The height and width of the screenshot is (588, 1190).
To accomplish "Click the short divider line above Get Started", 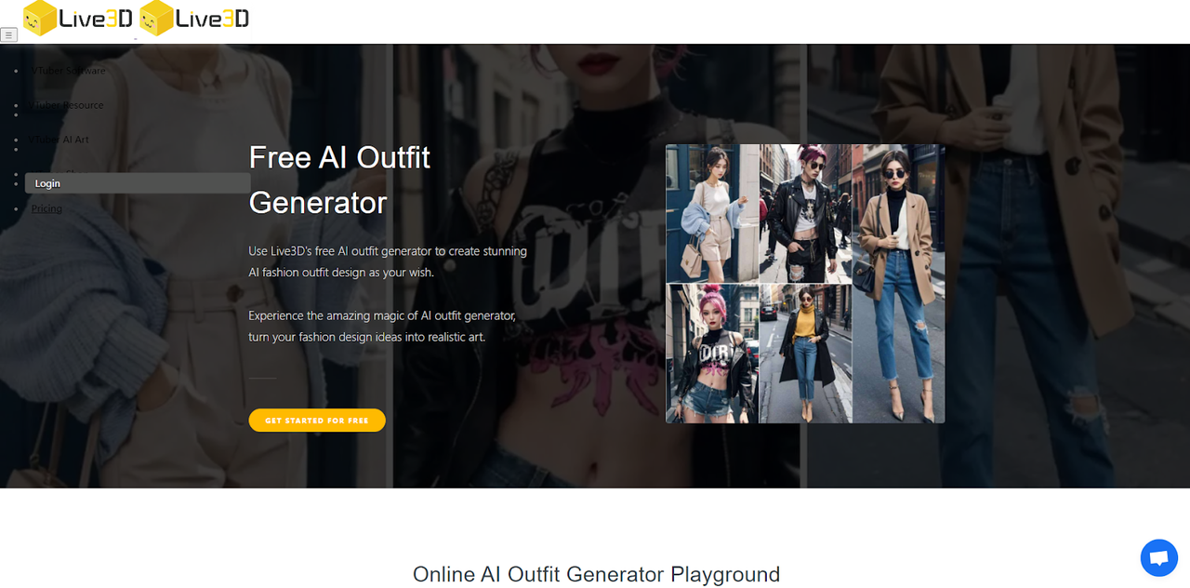I will point(263,378).
